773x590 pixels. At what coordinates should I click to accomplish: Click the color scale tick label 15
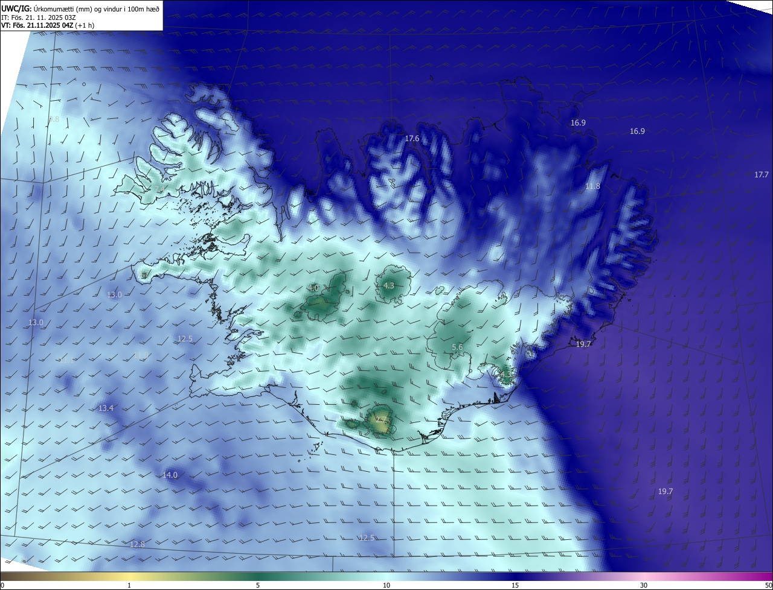pyautogui.click(x=515, y=585)
